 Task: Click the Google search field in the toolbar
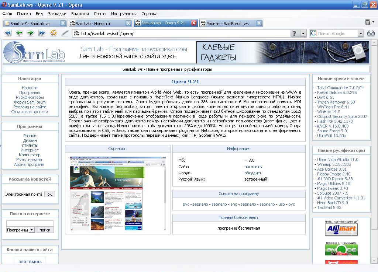click(x=337, y=34)
